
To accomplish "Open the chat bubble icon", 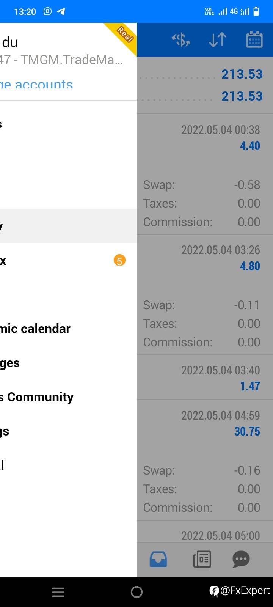I will [x=241, y=559].
